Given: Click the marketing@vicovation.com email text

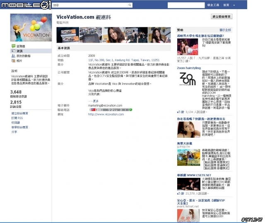Looking at the screenshot, I should pyautogui.click(x=105, y=106).
